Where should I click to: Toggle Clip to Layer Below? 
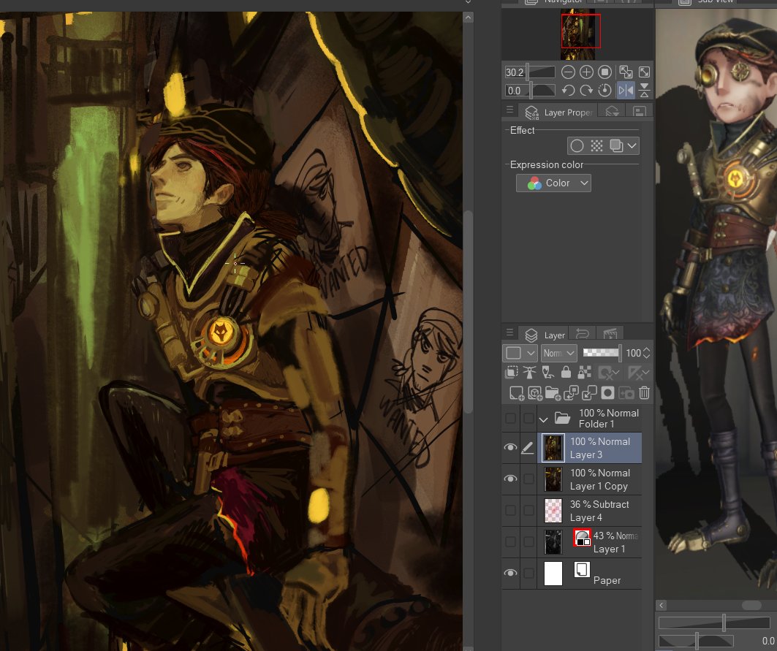coord(511,373)
